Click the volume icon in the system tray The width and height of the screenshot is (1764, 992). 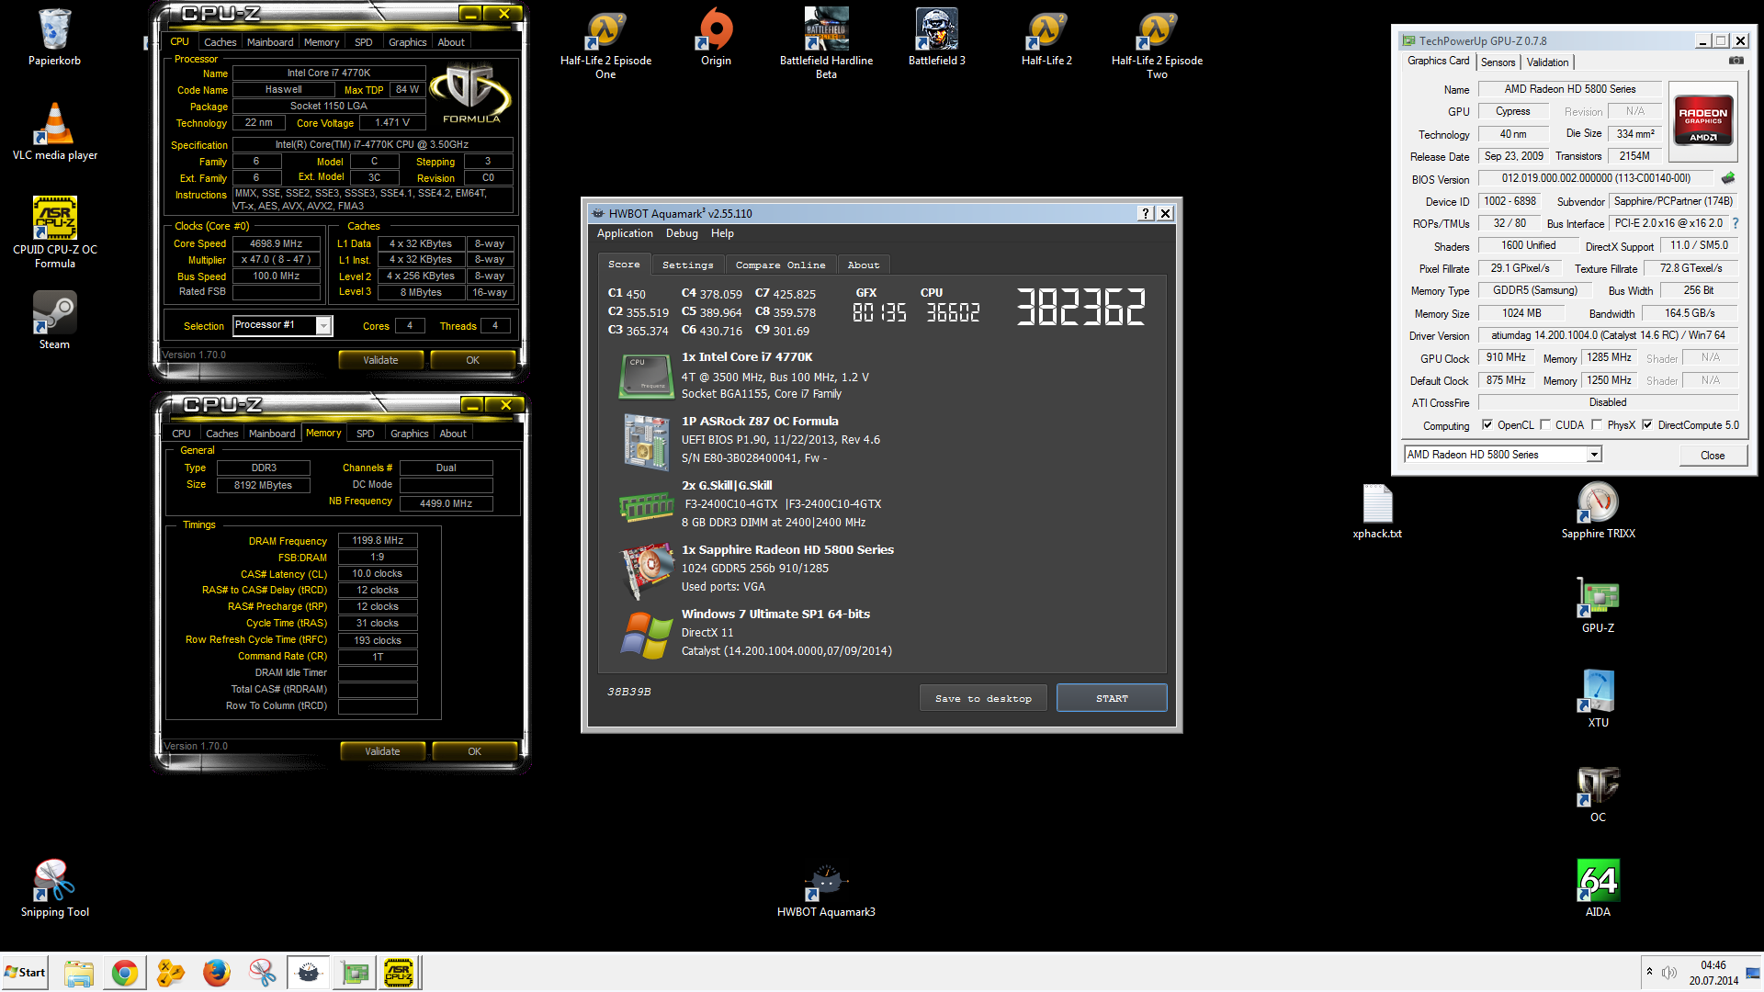pyautogui.click(x=1669, y=973)
